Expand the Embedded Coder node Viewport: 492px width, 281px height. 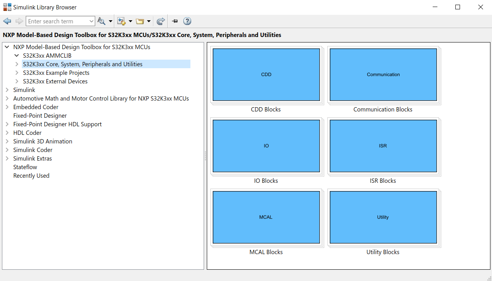(7, 107)
